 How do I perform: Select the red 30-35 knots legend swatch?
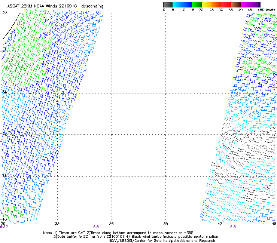pyautogui.click(x=226, y=4)
